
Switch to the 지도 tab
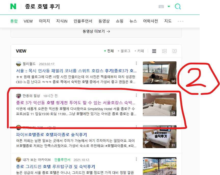tap(168, 21)
